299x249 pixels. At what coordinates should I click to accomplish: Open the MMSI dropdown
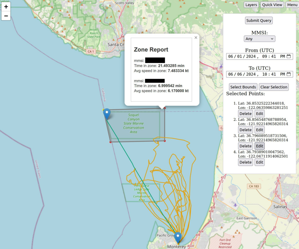point(259,39)
